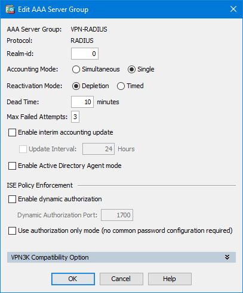The width and height of the screenshot is (243, 293).
Task: Click the Update Interval hours field
Action: (x=99, y=149)
